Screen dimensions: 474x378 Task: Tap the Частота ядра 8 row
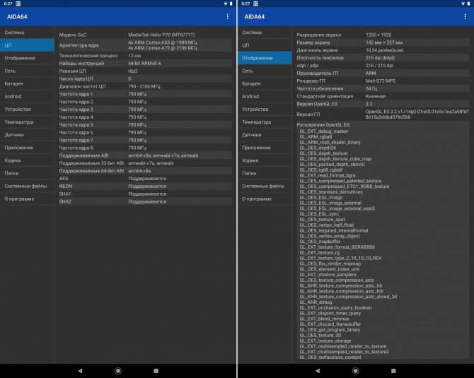click(145, 148)
